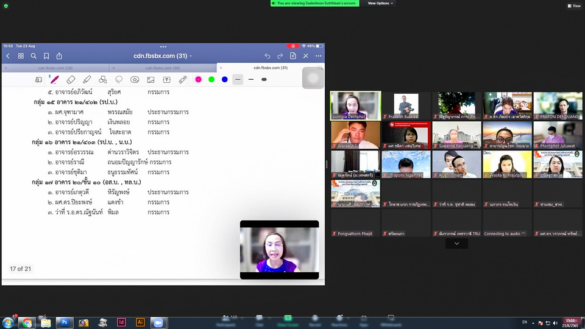Choose the medium stroke width
The image size is (585, 329).
(x=250, y=79)
